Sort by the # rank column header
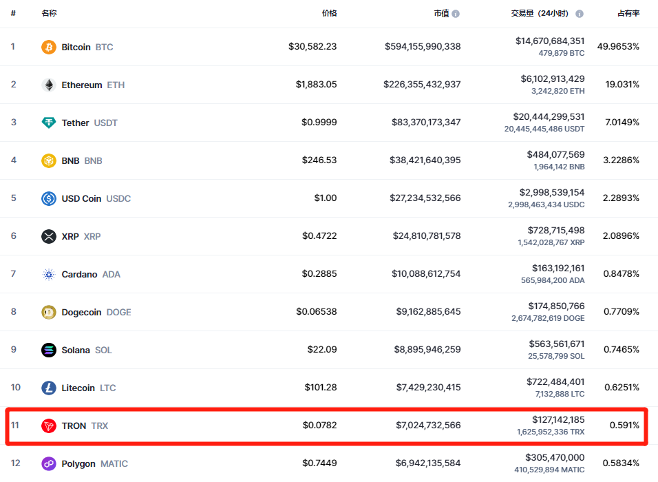The width and height of the screenshot is (658, 482). (13, 13)
